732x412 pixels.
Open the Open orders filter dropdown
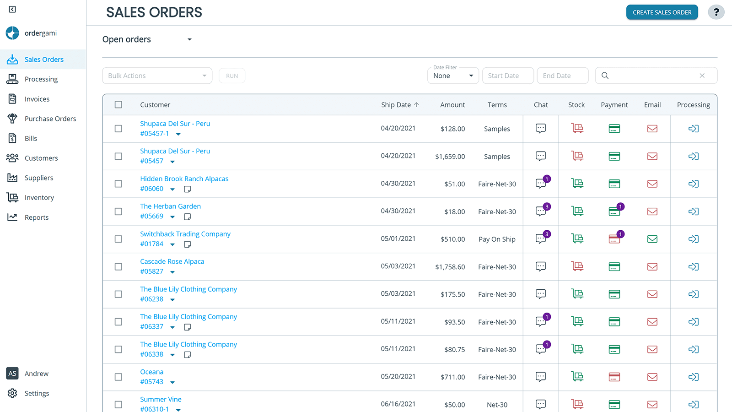(x=146, y=39)
